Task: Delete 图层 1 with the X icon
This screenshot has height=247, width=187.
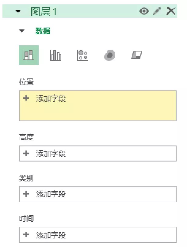Action: pyautogui.click(x=171, y=11)
